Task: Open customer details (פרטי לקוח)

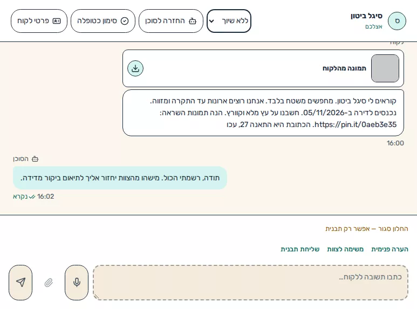Action: click(x=39, y=21)
